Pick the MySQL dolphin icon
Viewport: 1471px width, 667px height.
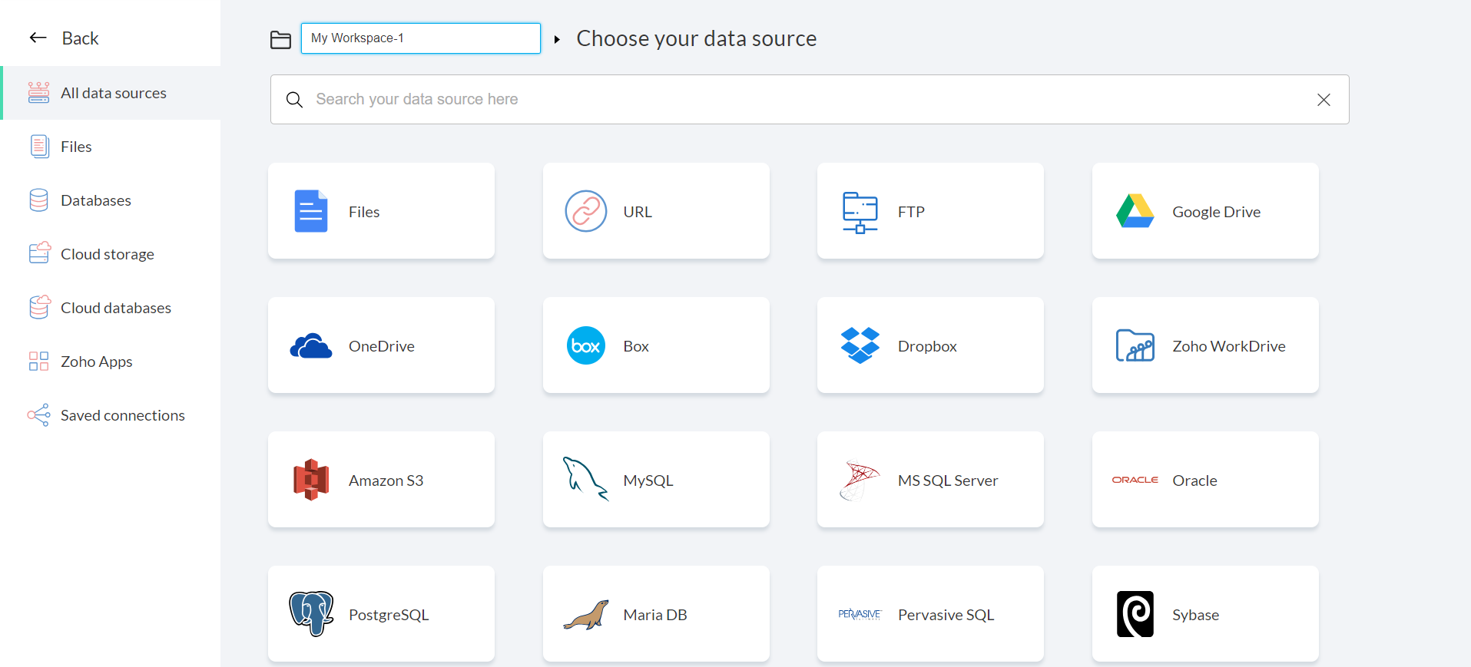pyautogui.click(x=586, y=479)
